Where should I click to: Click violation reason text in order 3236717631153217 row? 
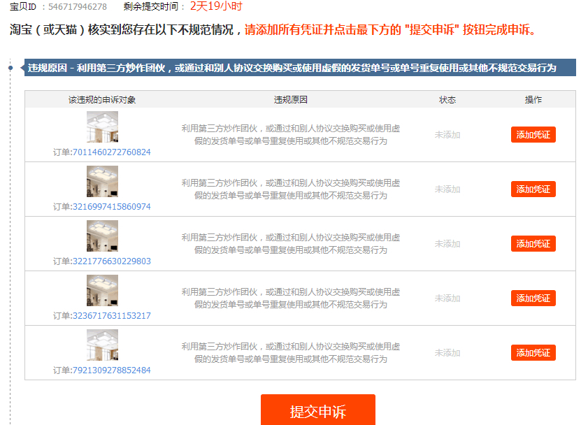(x=291, y=298)
